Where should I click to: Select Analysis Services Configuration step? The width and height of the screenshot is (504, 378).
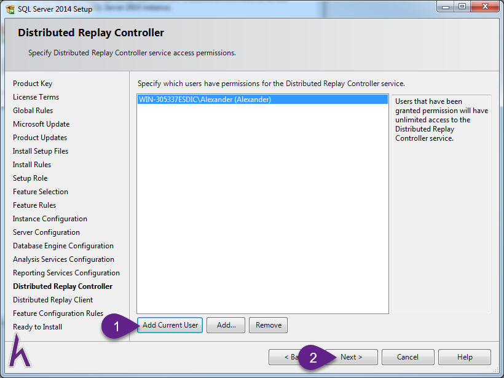[x=64, y=259]
